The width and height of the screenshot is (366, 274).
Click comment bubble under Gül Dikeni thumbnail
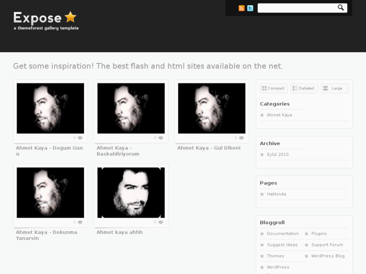[x=241, y=138]
